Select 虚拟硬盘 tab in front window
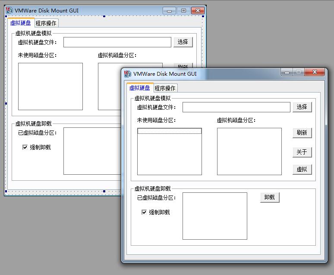Screen dimensions: 334x275 coord(140,88)
